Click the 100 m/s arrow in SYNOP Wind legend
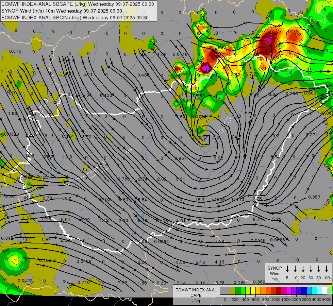The height and width of the screenshot is (306, 333). tap(327, 269)
